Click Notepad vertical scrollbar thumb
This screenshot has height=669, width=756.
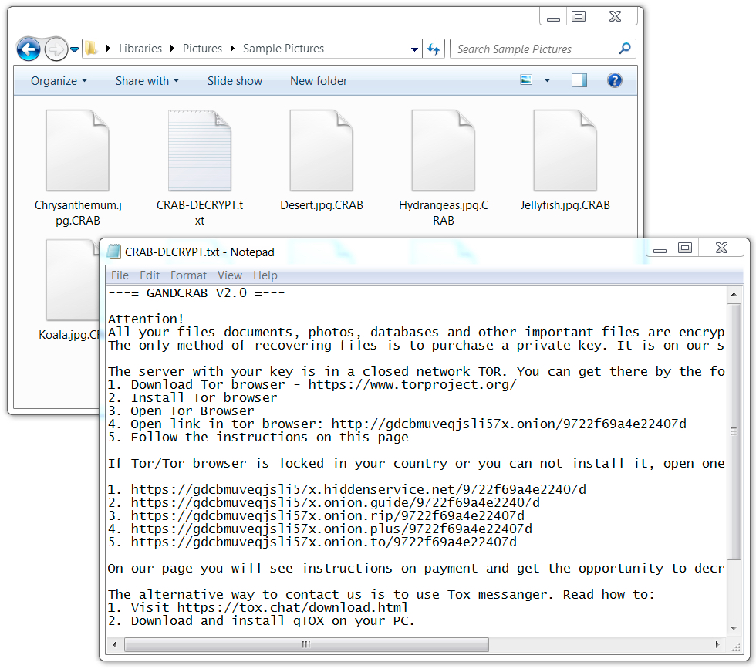pyautogui.click(x=734, y=431)
